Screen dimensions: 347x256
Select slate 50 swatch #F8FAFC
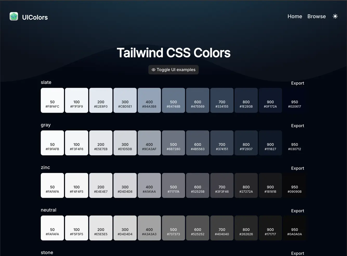tap(52, 100)
